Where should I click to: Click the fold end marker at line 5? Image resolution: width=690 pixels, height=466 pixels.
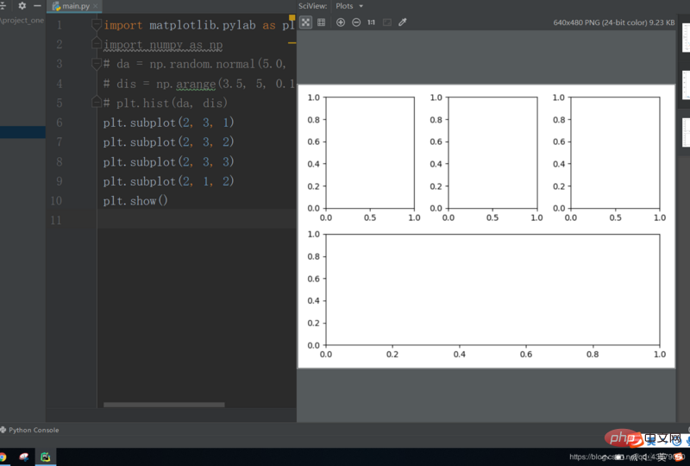[97, 103]
